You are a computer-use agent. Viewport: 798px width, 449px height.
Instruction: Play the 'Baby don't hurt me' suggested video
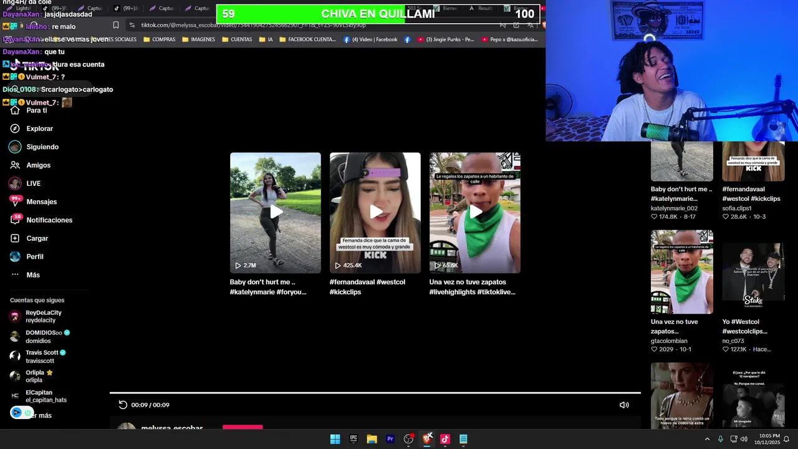coord(276,213)
